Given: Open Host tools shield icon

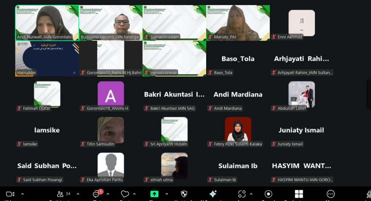Looking at the screenshot, I should [184, 194].
